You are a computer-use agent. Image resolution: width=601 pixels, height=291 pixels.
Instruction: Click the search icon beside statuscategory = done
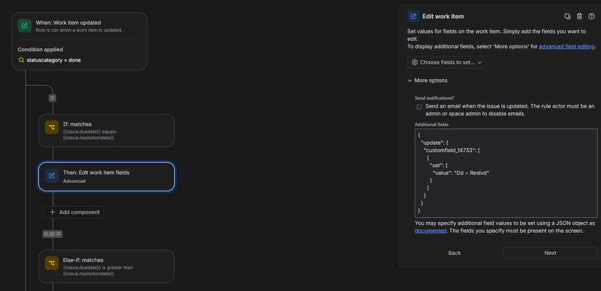[21, 60]
